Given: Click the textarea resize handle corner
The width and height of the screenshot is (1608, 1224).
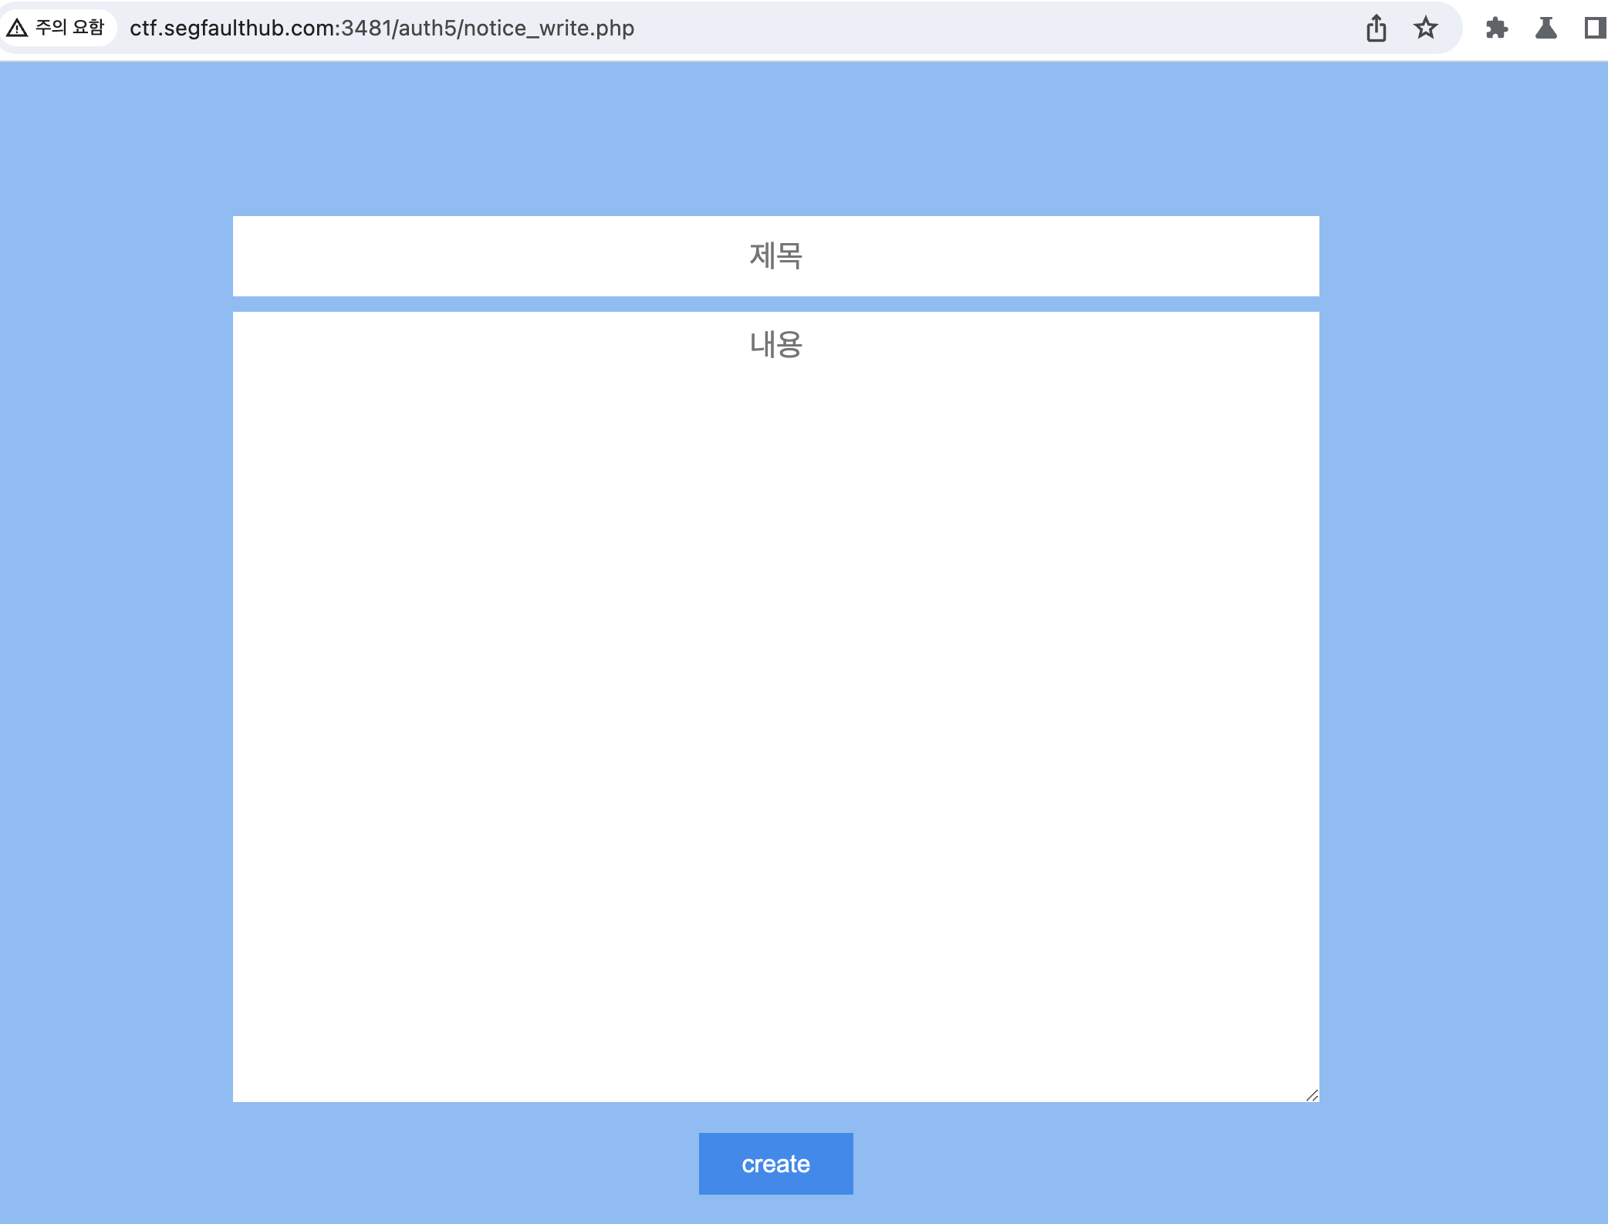Looking at the screenshot, I should pos(1312,1095).
